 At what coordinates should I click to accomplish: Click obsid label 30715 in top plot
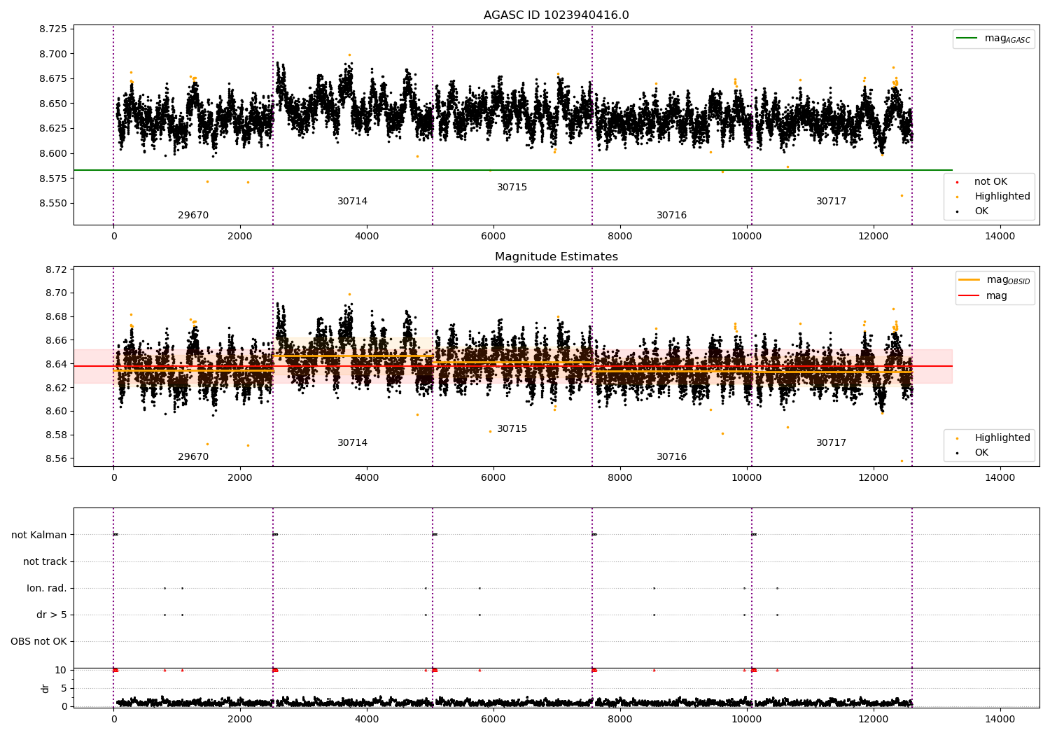512,188
